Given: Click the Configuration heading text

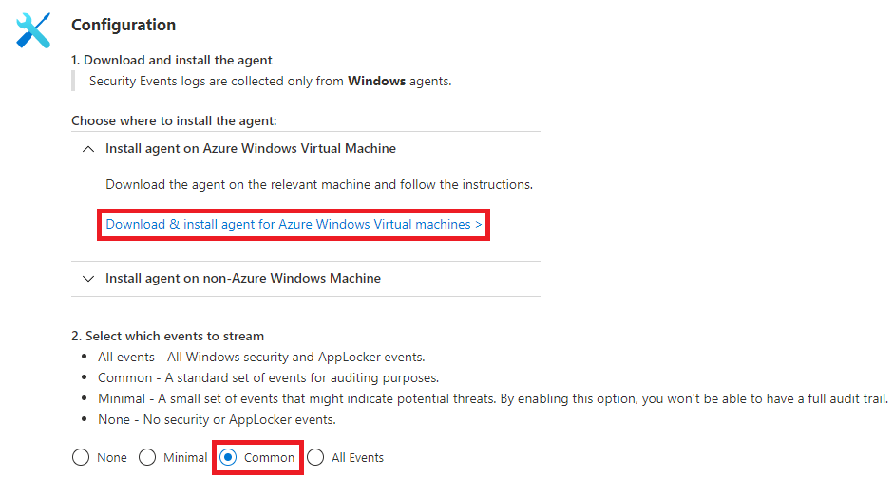Looking at the screenshot, I should (x=123, y=25).
